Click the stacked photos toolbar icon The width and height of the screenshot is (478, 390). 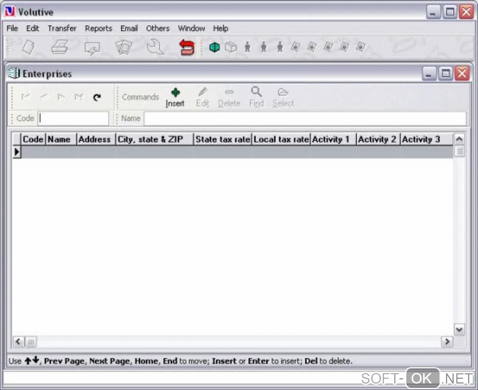pyautogui.click(x=123, y=47)
